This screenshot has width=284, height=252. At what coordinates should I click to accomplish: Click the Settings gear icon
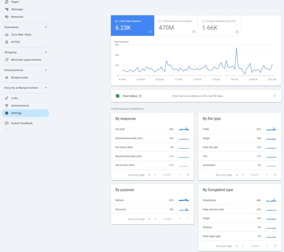(7, 113)
